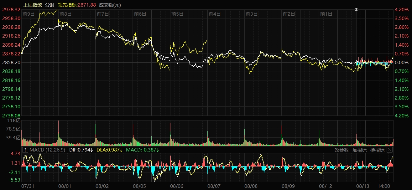
Task: Click the 成交额(元) label
Action: click(x=110, y=5)
